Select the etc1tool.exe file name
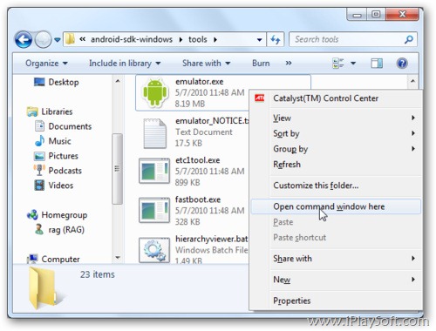This screenshot has height=331, width=436. click(x=198, y=160)
